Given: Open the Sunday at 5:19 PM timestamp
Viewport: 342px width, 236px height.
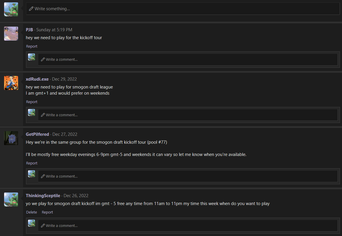Looking at the screenshot, I should click(54, 30).
